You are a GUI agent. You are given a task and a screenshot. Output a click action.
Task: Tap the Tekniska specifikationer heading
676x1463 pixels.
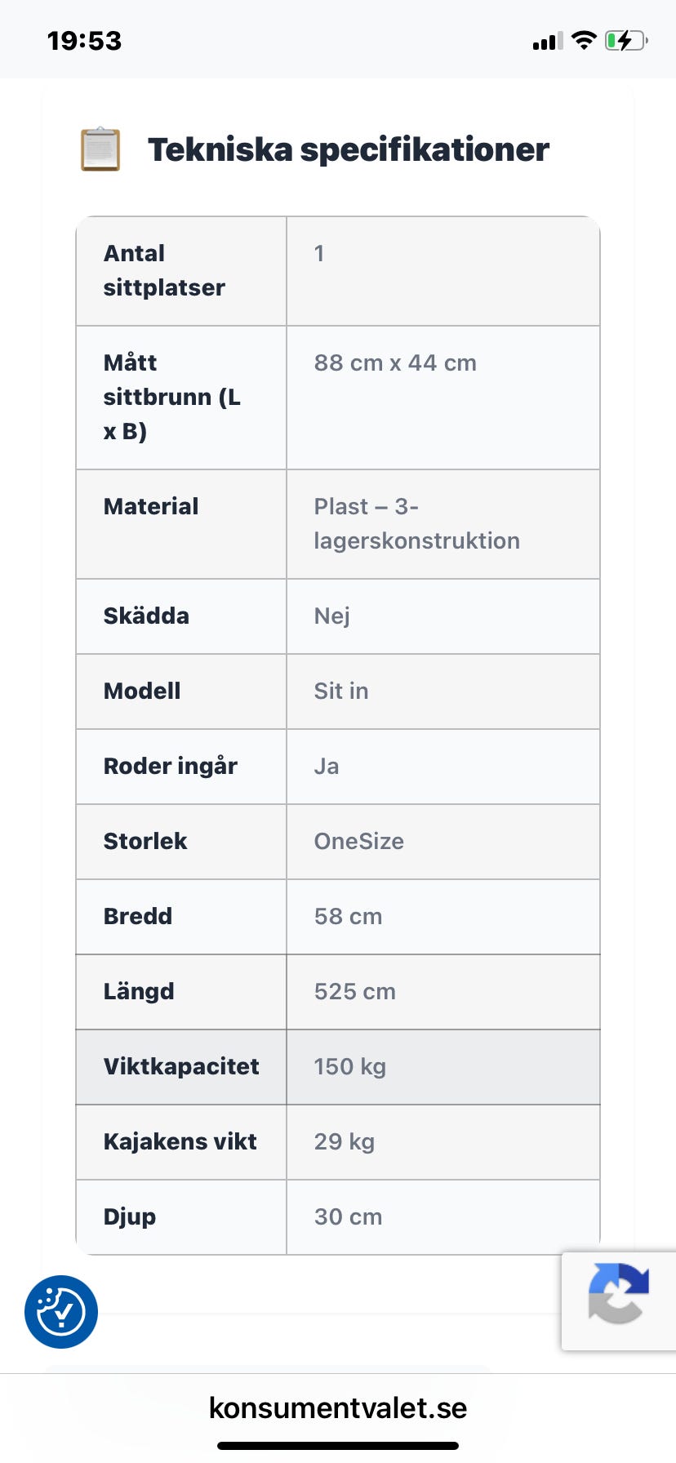point(348,149)
